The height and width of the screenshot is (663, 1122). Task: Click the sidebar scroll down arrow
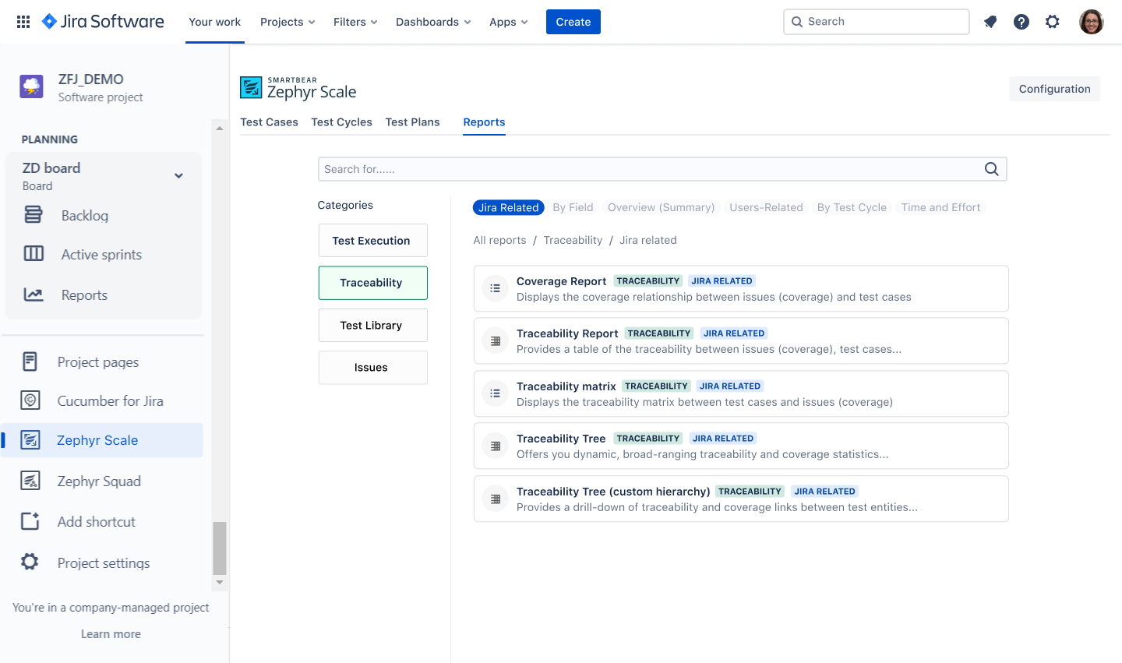[x=220, y=582]
